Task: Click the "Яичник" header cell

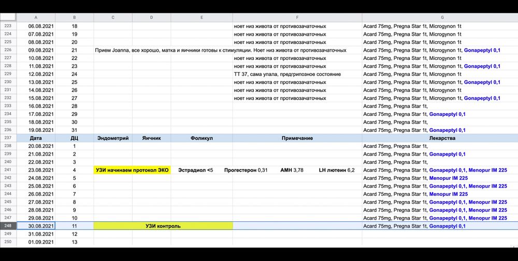Action: point(151,138)
